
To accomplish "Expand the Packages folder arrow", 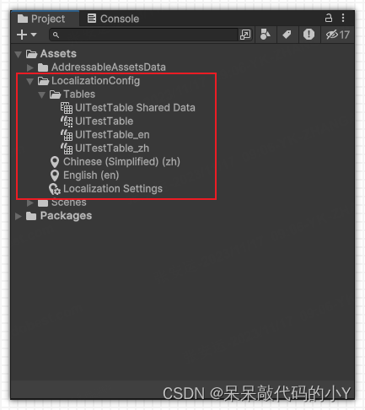I will coord(19,216).
